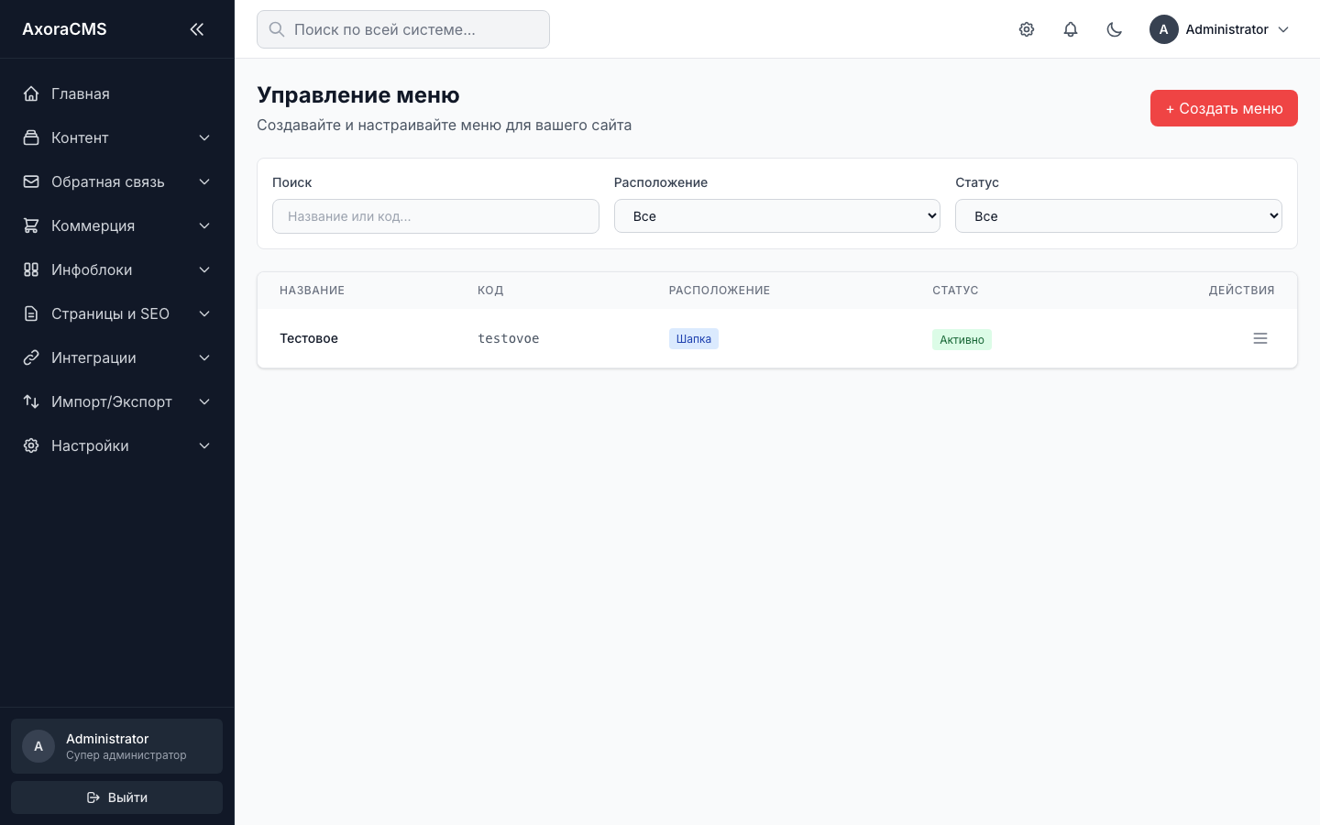The width and height of the screenshot is (1320, 825).
Task: Collapse the sidebar with the double-chevron icon
Action: pyautogui.click(x=197, y=29)
